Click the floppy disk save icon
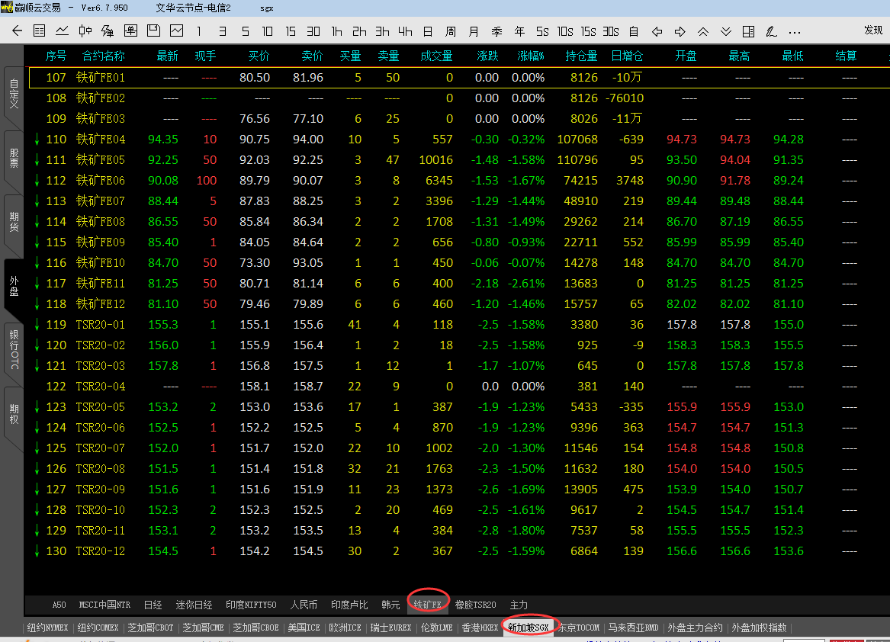The image size is (890, 642). (153, 31)
